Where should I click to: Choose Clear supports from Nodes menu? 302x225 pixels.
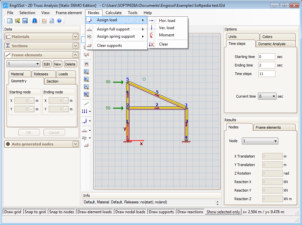(116, 46)
